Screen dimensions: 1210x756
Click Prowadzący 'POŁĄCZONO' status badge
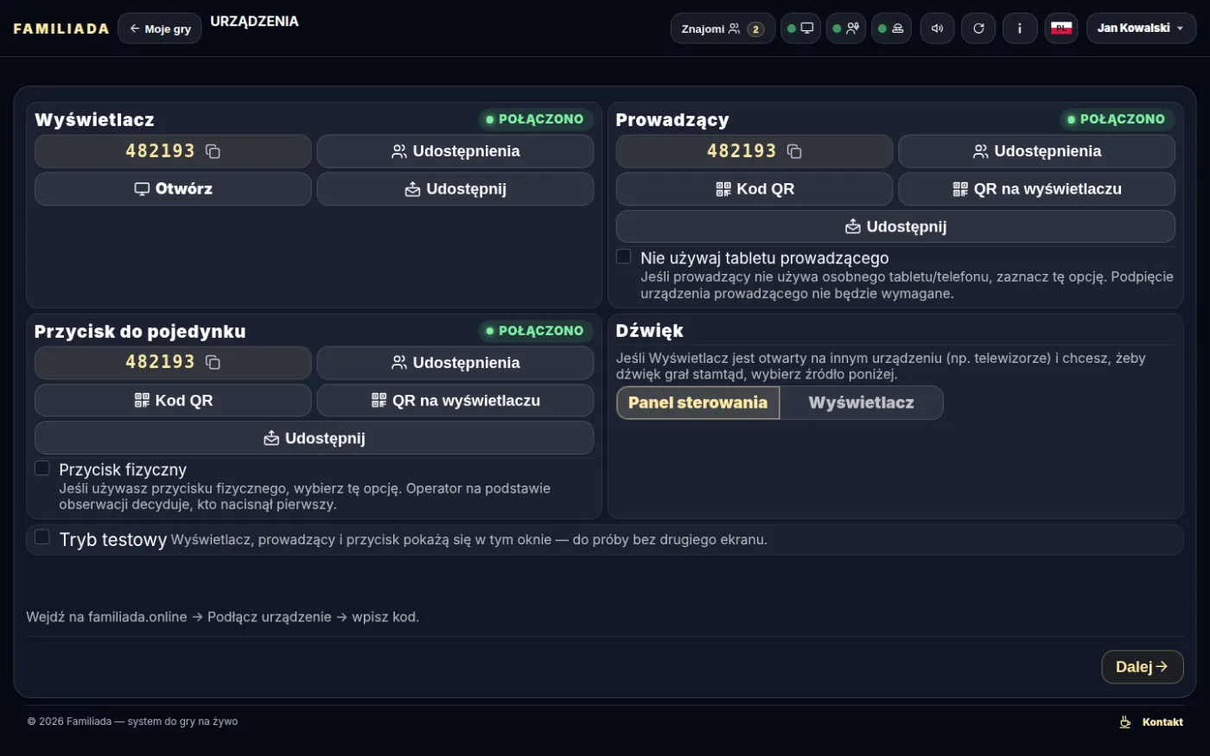point(1117,119)
